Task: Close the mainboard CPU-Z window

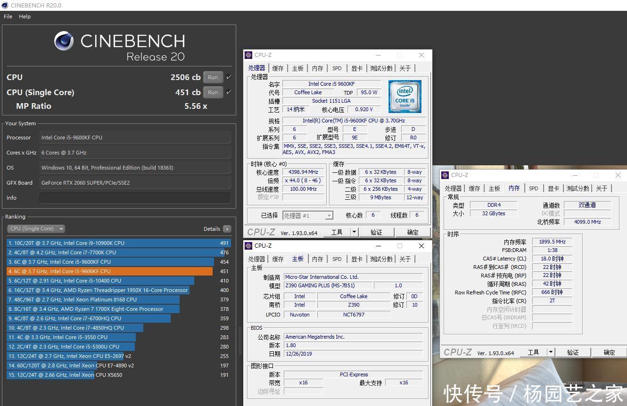Action: click(421, 246)
